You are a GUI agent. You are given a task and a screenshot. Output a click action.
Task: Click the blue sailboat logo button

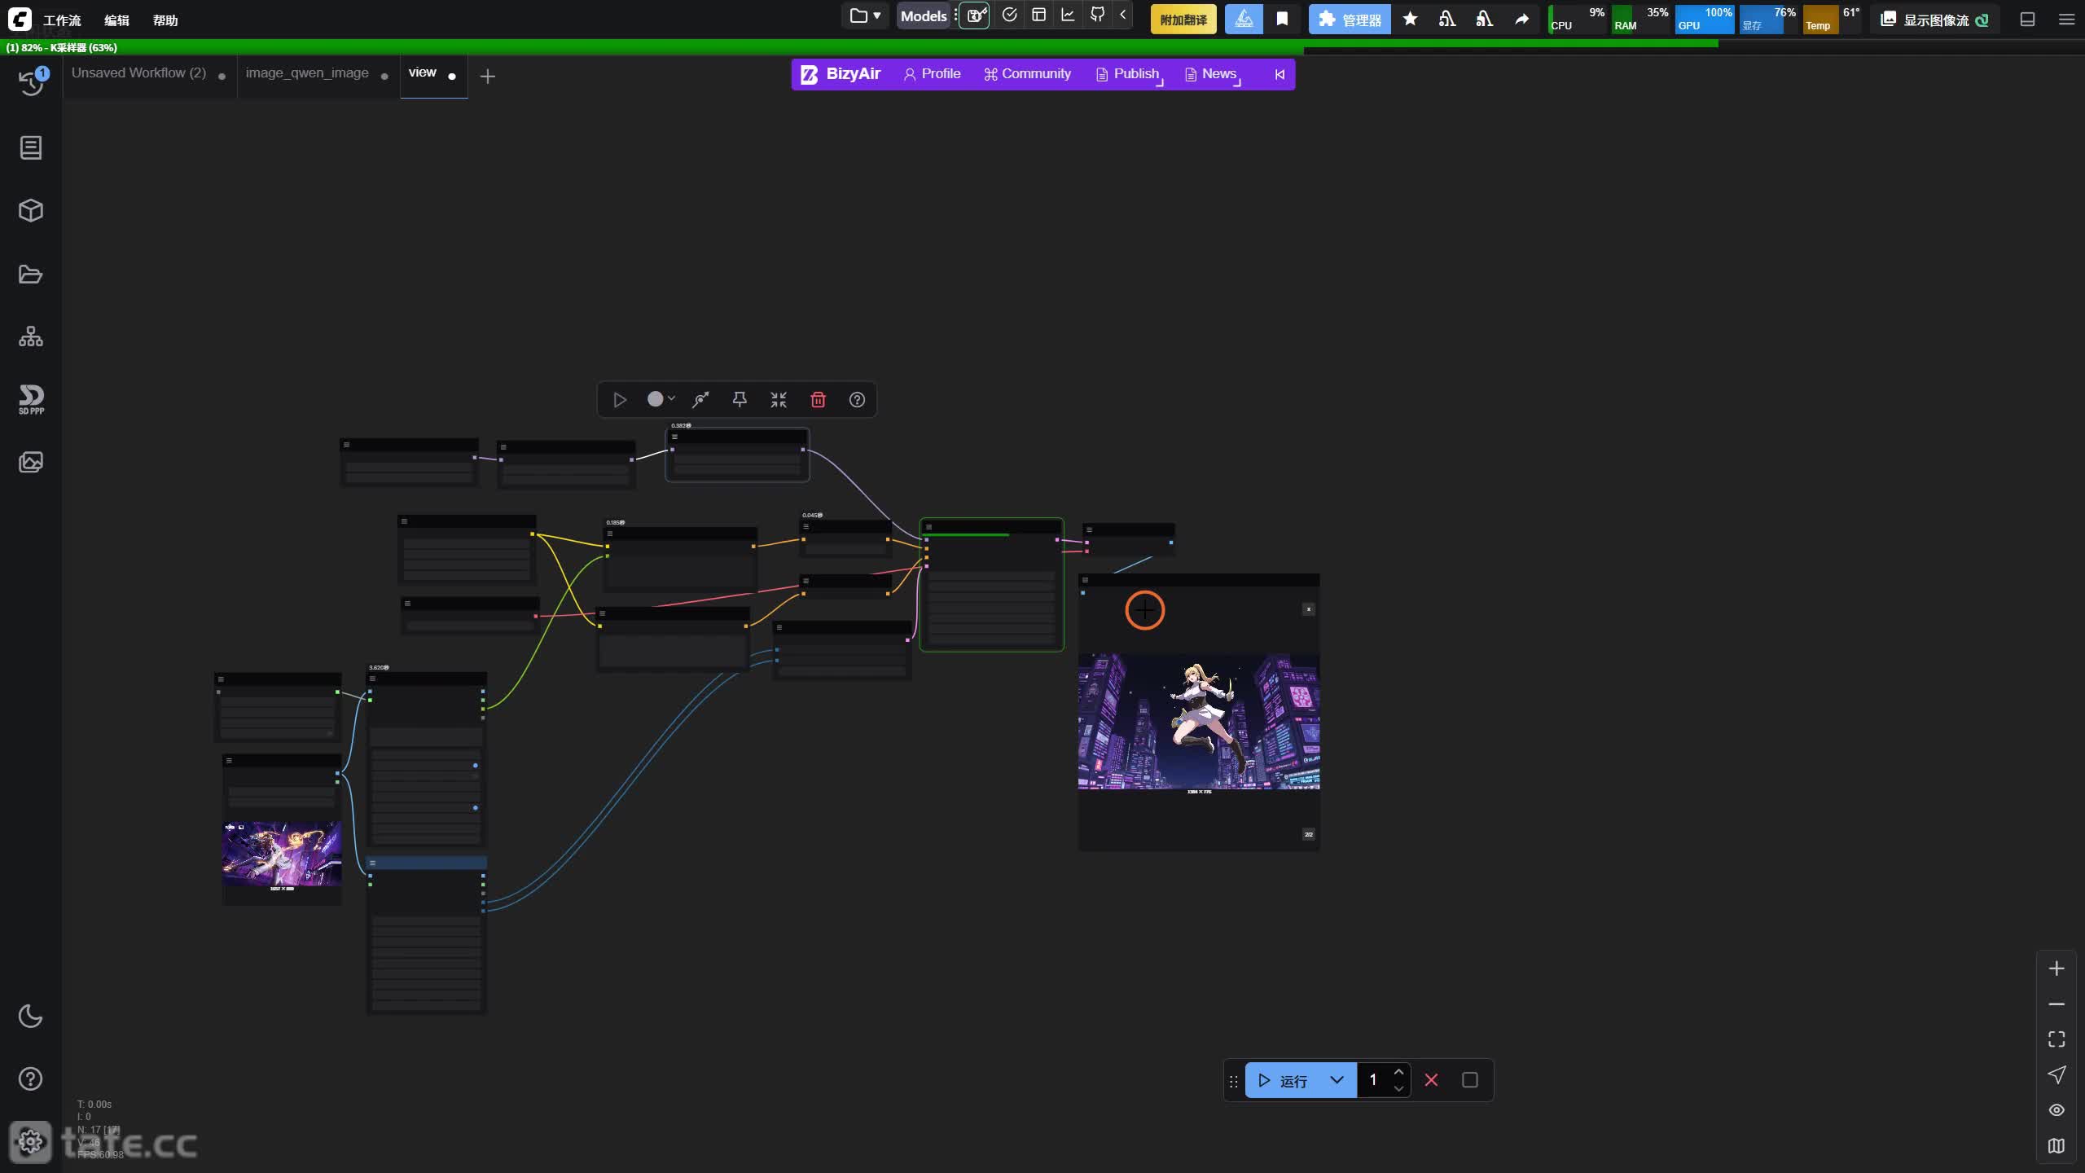(1244, 20)
